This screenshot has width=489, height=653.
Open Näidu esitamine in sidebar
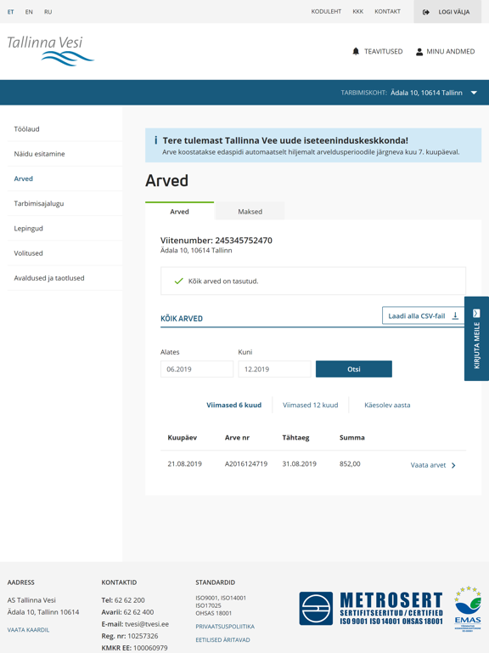[65, 154]
